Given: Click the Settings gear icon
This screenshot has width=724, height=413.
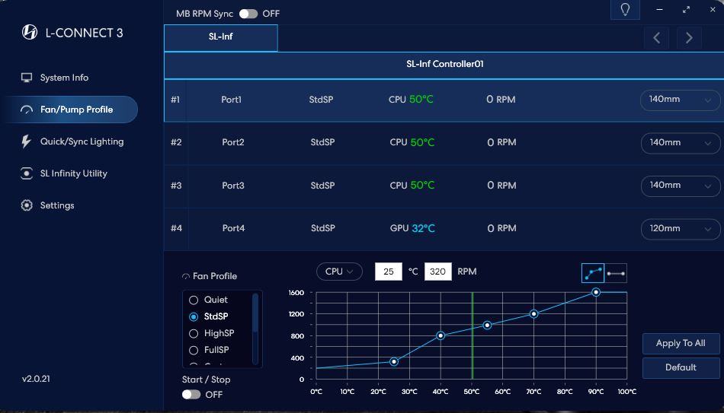Looking at the screenshot, I should (27, 205).
